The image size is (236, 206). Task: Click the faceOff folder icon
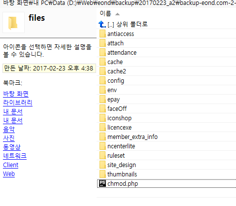(102, 108)
